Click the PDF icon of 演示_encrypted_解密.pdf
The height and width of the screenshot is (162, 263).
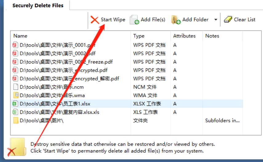(x=15, y=79)
